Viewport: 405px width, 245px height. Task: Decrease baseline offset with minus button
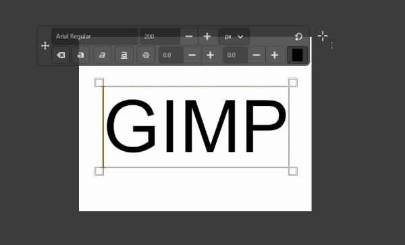pyautogui.click(x=192, y=55)
